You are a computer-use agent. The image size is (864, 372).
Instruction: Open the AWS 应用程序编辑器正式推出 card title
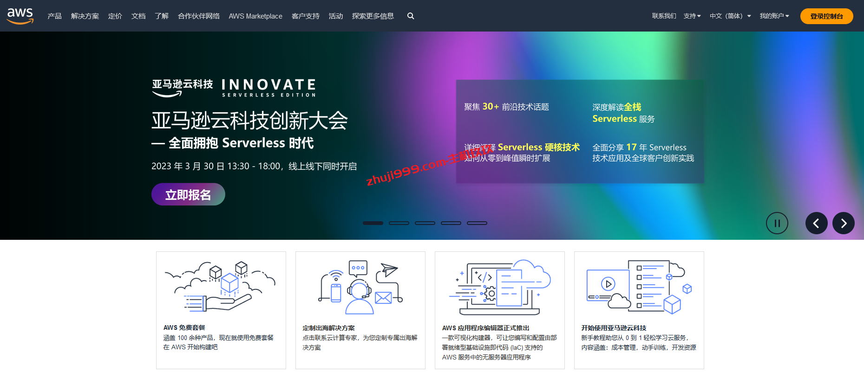tap(485, 328)
